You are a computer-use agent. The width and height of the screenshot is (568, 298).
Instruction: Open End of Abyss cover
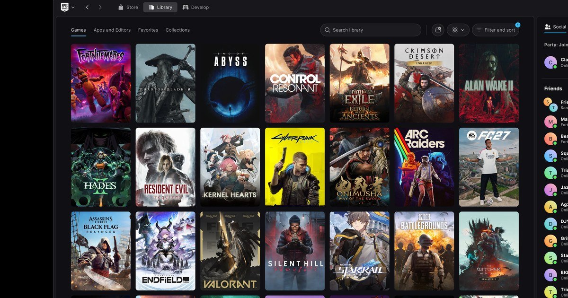(230, 83)
